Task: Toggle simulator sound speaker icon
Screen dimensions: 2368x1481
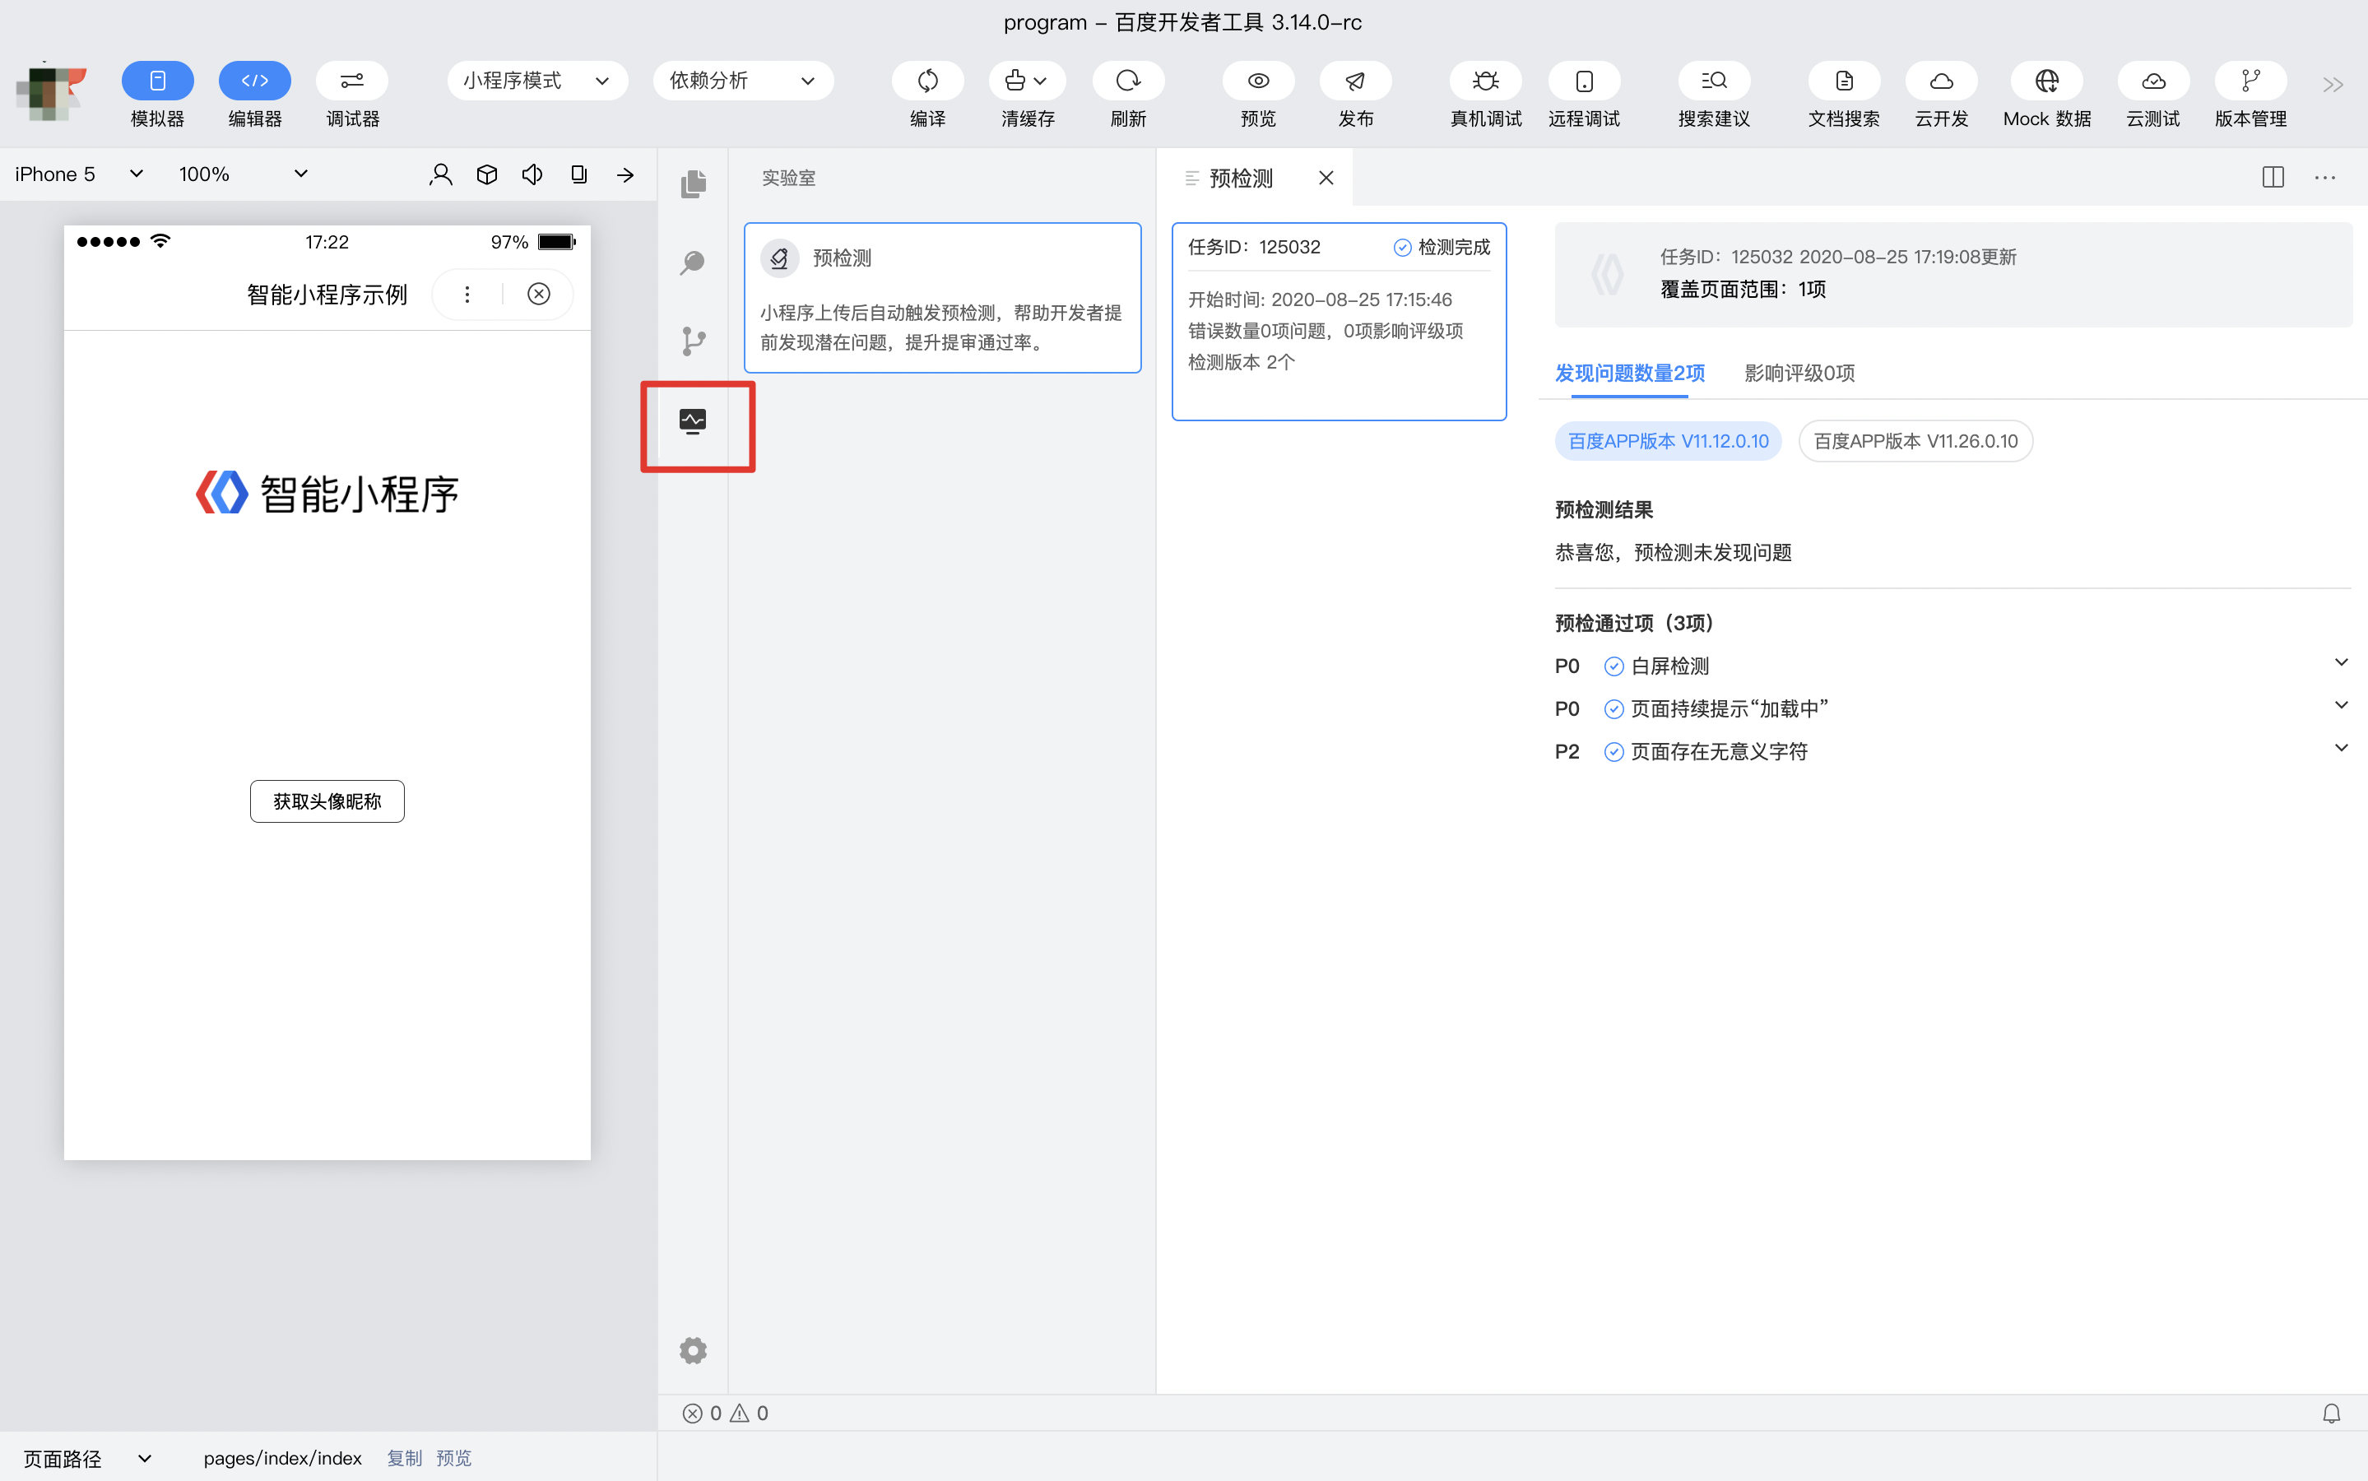Action: 532,174
